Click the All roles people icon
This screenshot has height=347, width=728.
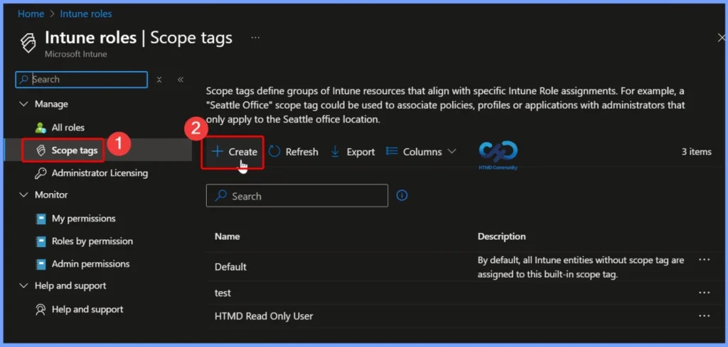pyautogui.click(x=41, y=128)
